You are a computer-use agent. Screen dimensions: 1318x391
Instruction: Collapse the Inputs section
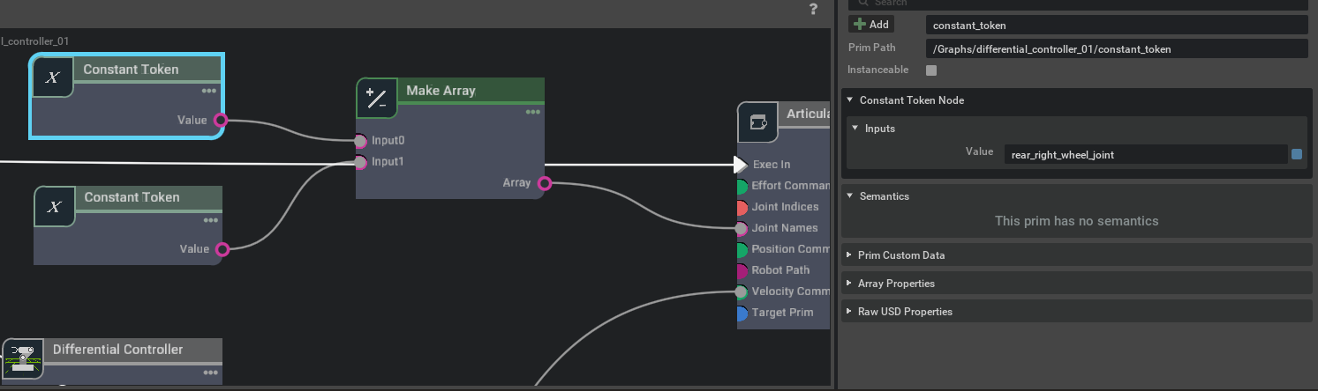pyautogui.click(x=855, y=128)
